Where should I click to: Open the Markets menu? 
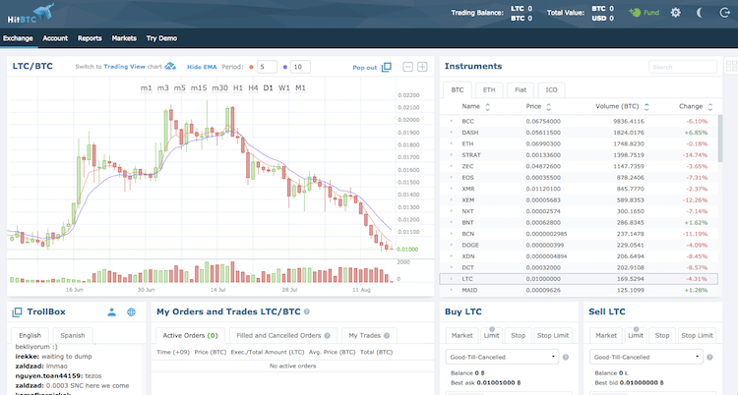click(124, 38)
